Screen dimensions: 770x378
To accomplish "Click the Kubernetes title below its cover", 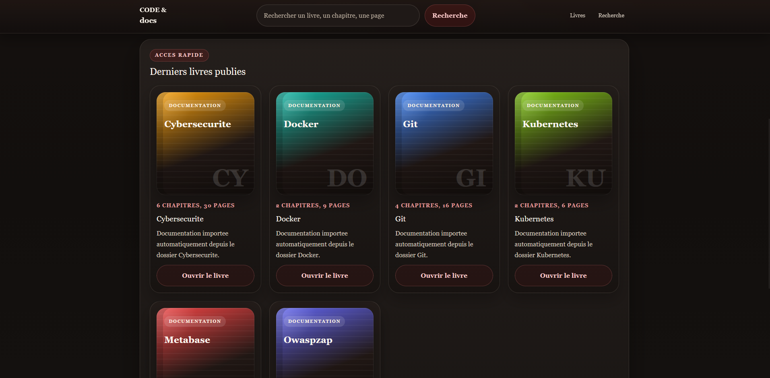I will click(x=534, y=219).
